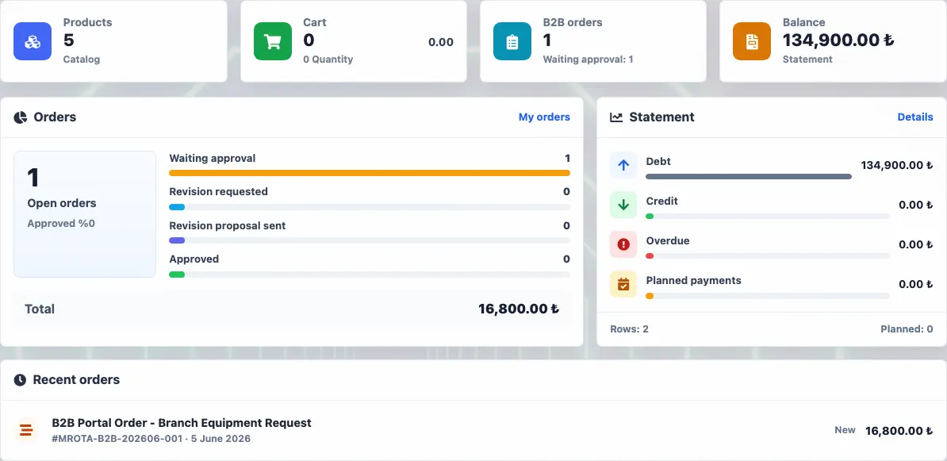Viewport: 947px width, 461px height.
Task: Click the Debt amount 134,900.00 ₺
Action: [897, 165]
